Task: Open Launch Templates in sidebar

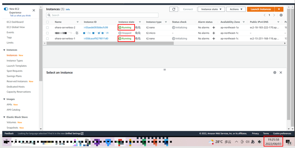Action: pos(17,66)
